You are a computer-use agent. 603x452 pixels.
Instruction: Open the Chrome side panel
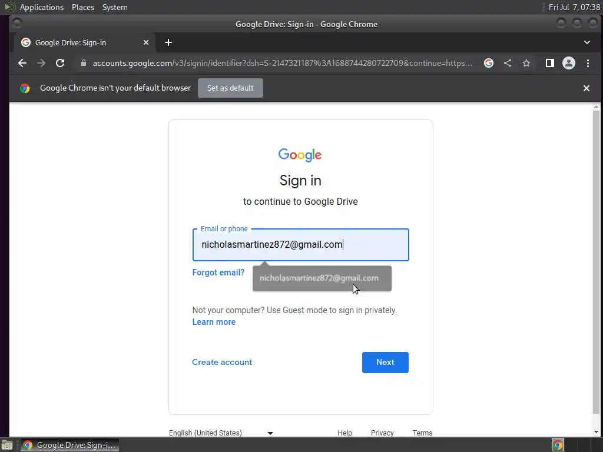[550, 64]
